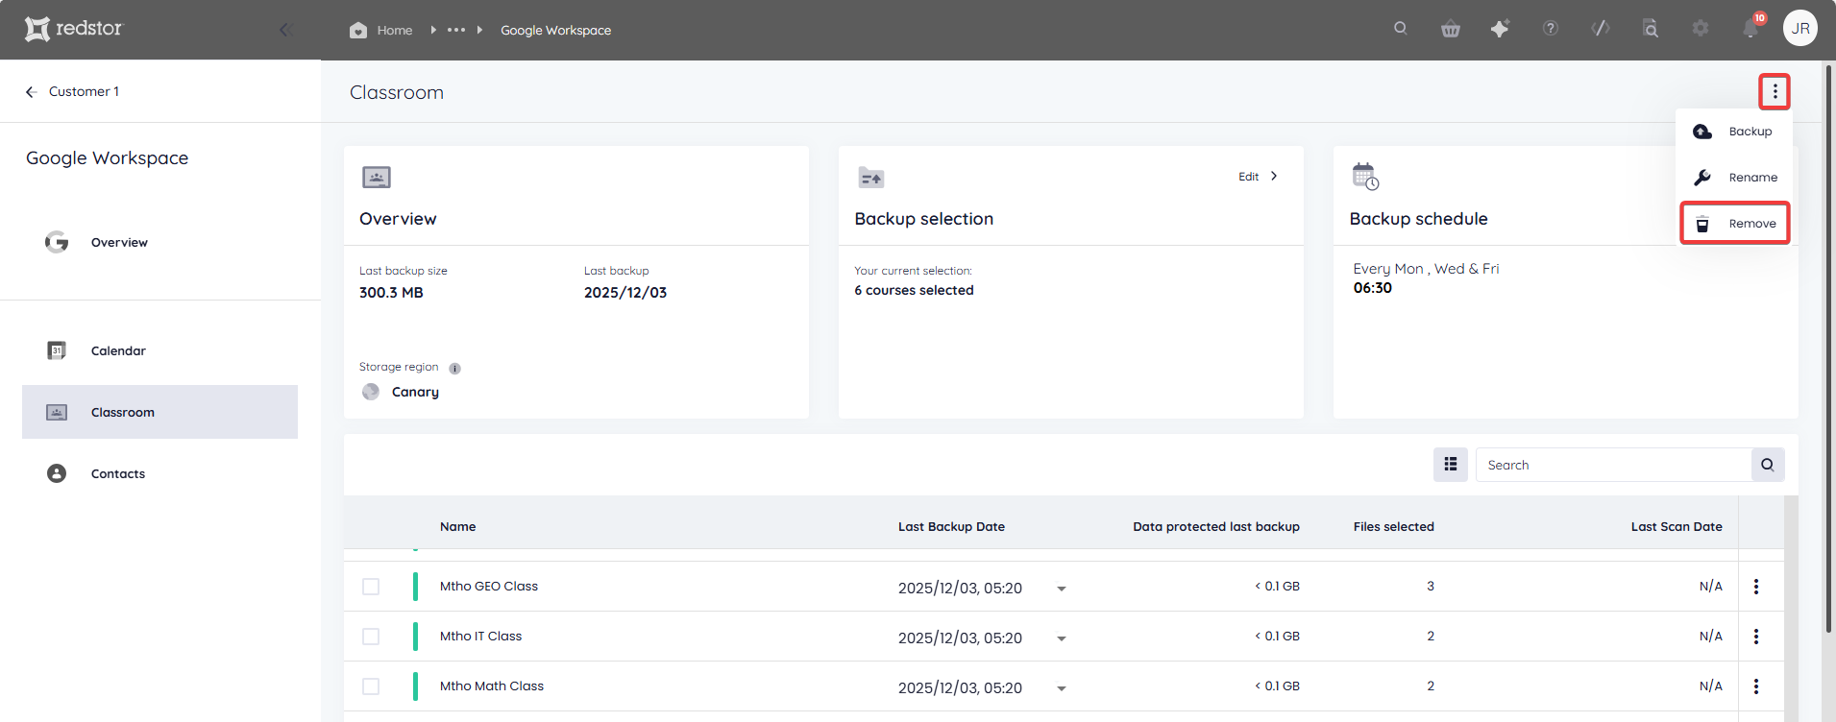Open the settings gear icon
This screenshot has height=722, width=1836.
pyautogui.click(x=1701, y=29)
